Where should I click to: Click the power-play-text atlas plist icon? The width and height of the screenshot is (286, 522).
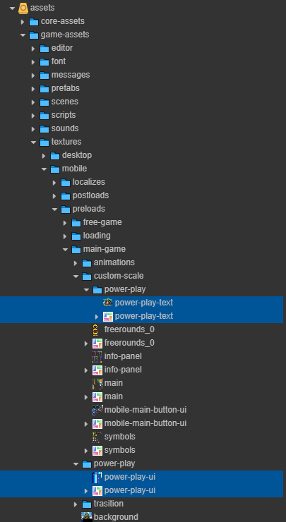107,317
